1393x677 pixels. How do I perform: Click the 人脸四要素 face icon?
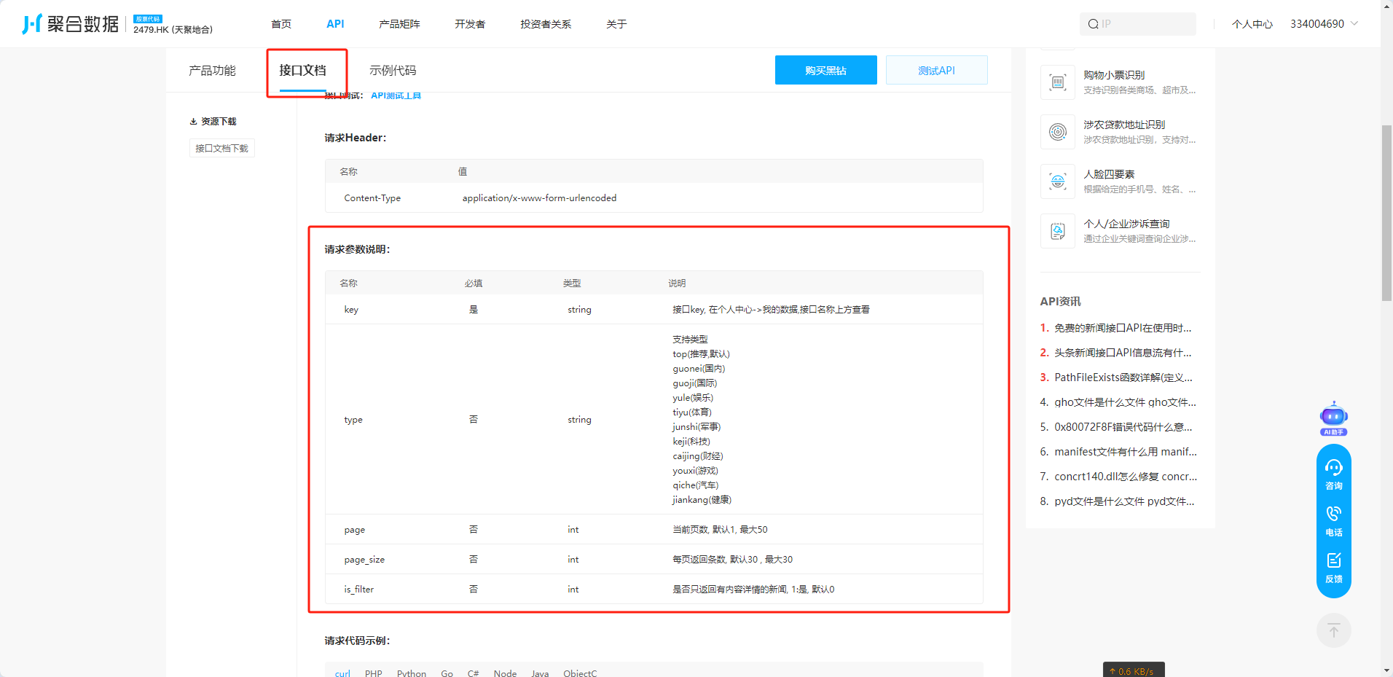click(1057, 181)
